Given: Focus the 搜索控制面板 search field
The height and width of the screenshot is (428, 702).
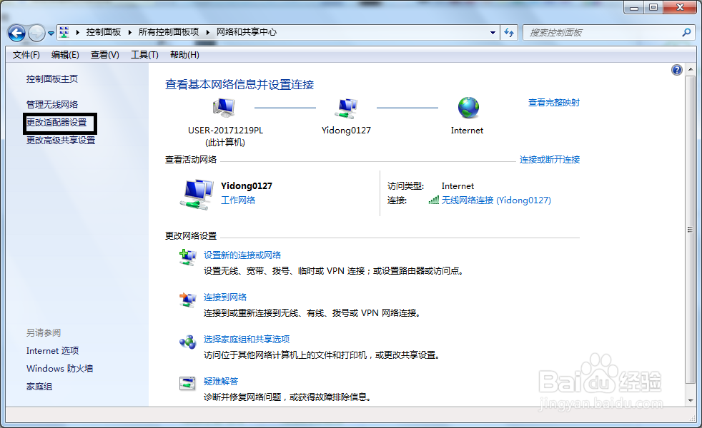Looking at the screenshot, I should 602,33.
